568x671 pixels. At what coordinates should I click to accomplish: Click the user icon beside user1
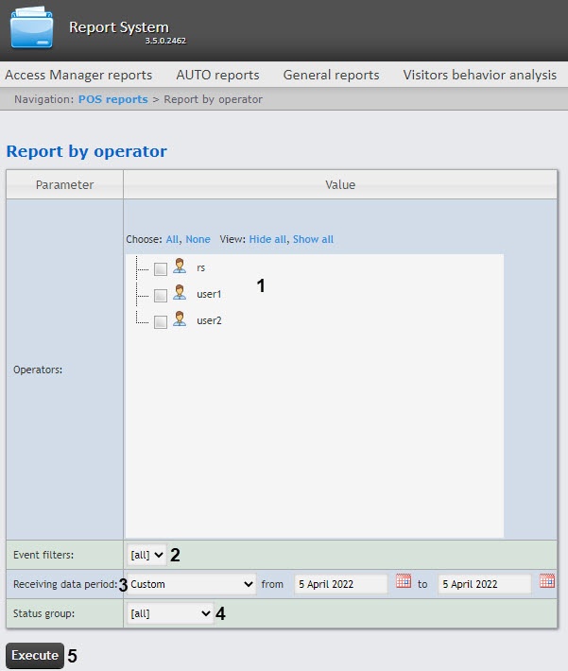[x=180, y=294]
